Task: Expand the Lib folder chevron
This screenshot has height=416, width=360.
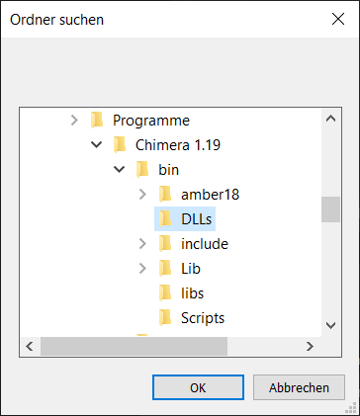Action: point(142,269)
